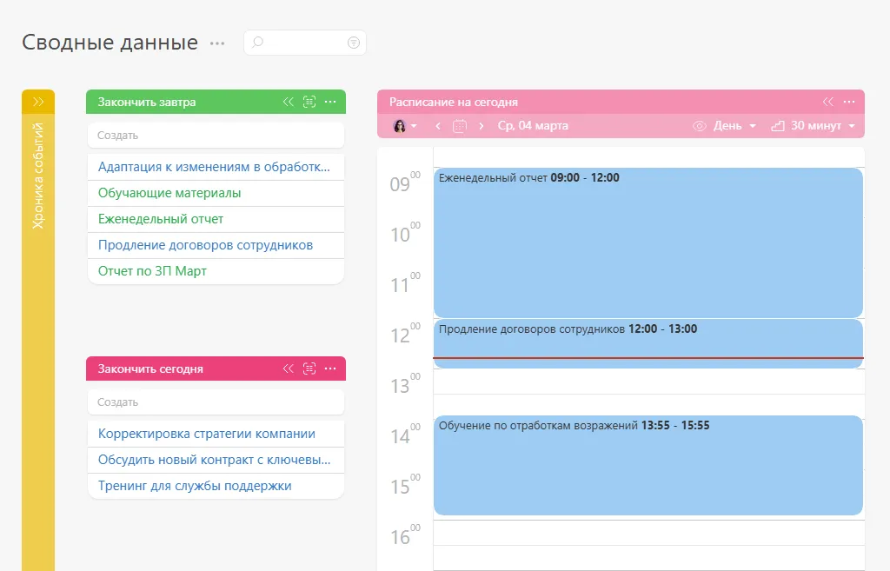Go to the previous day in schedule
Viewport: 890px width, 571px height.
438,126
